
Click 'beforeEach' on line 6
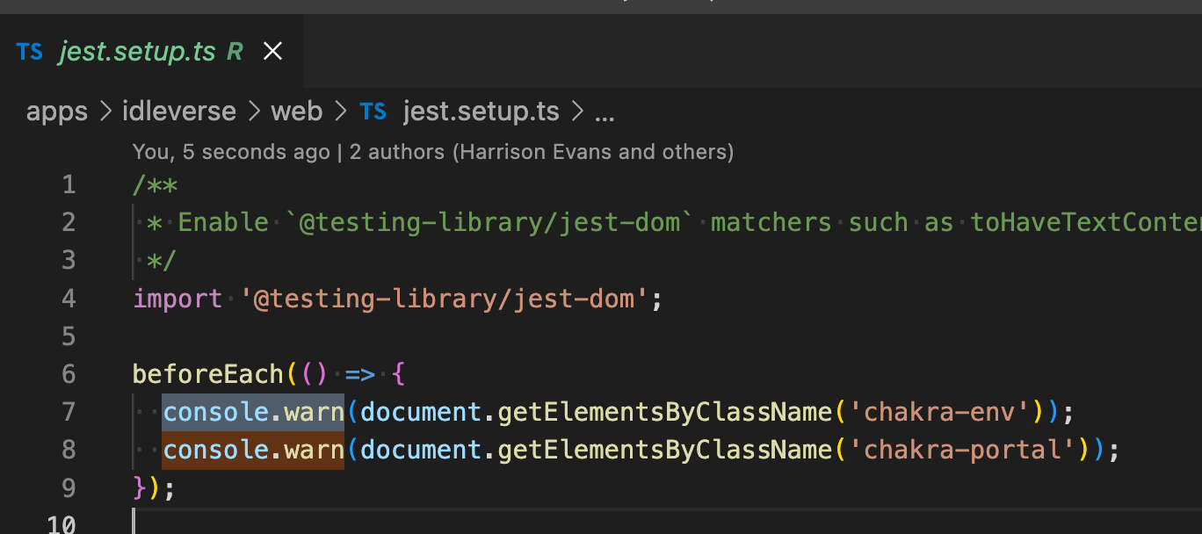[x=208, y=374]
